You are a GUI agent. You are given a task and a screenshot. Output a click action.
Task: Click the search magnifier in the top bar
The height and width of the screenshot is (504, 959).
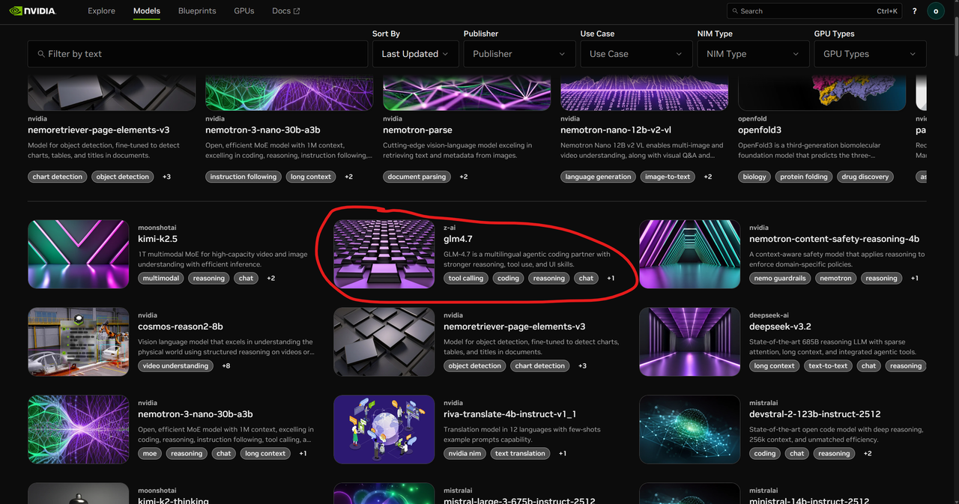coord(734,11)
